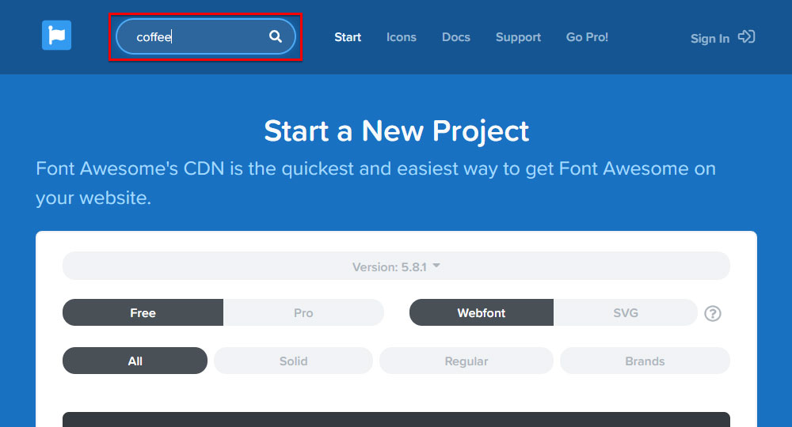Go to the Start nav item
Screen dimensions: 792x427
coord(348,37)
